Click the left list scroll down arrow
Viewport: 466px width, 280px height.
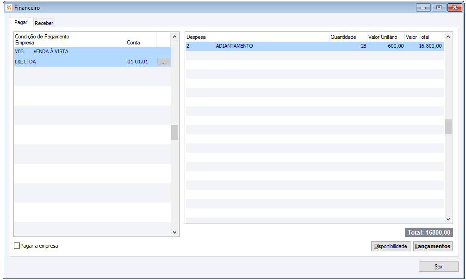point(175,232)
